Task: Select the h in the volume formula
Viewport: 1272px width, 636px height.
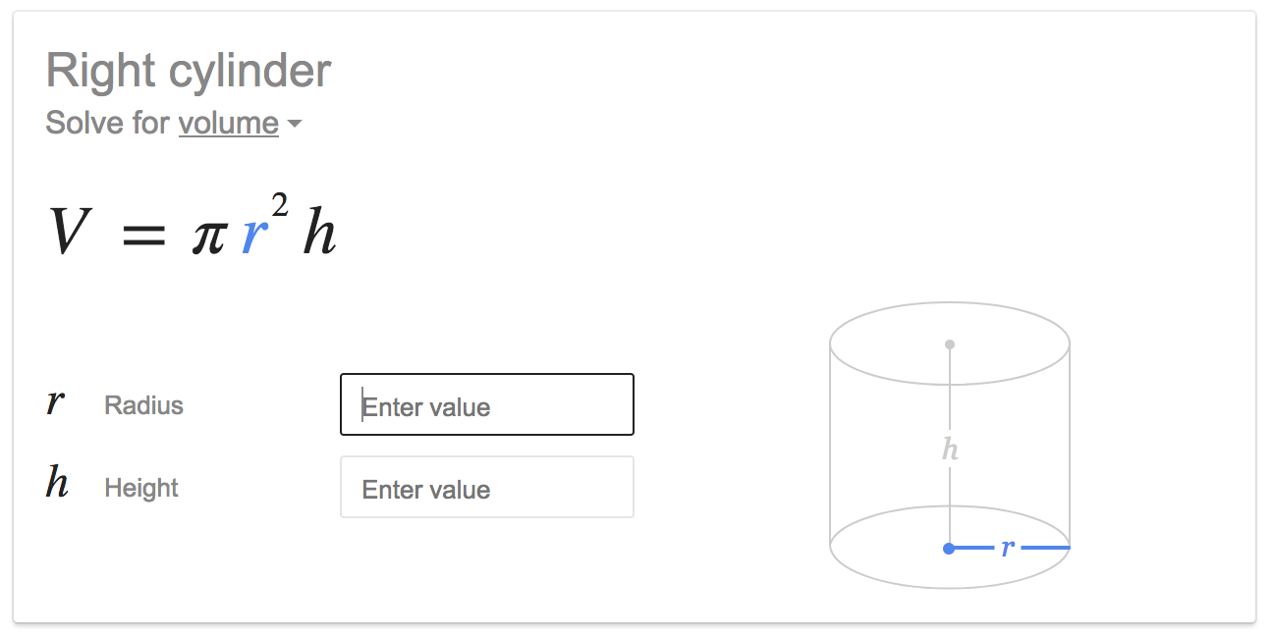Action: tap(319, 235)
